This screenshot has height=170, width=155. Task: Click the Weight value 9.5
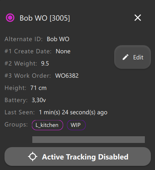45,63
